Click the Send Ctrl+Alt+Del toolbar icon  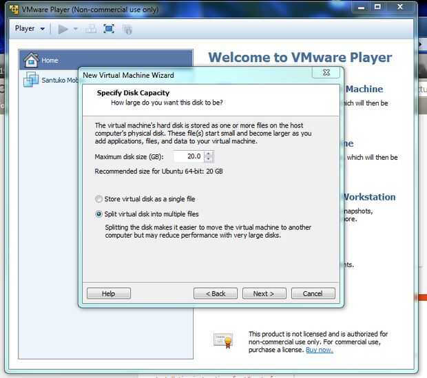point(91,29)
